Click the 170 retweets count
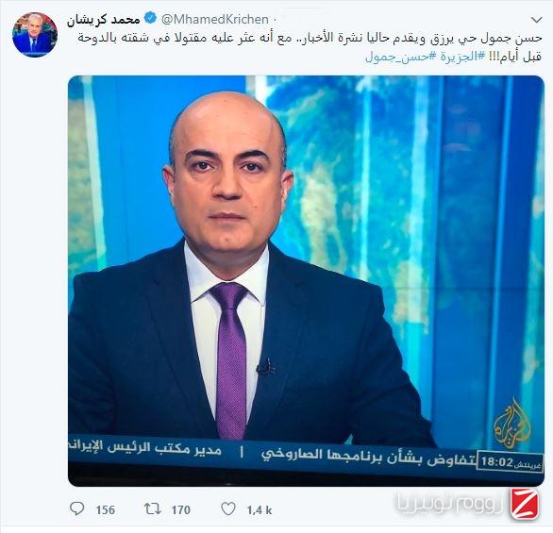The width and height of the screenshot is (553, 533). pyautogui.click(x=181, y=510)
